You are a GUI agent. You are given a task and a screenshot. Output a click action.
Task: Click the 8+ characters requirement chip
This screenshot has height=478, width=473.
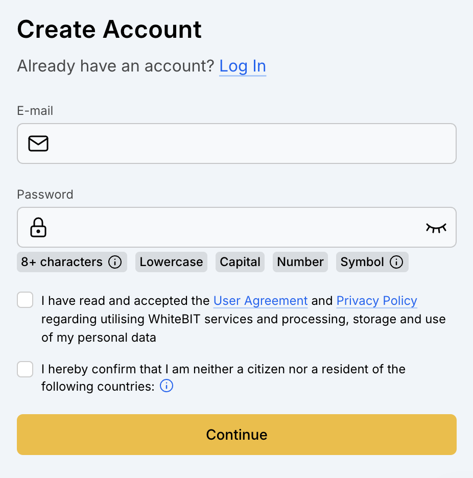[61, 262]
